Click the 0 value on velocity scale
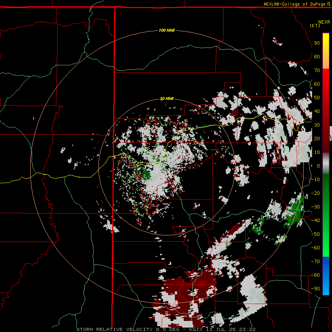332x332 pixels. coord(318,166)
